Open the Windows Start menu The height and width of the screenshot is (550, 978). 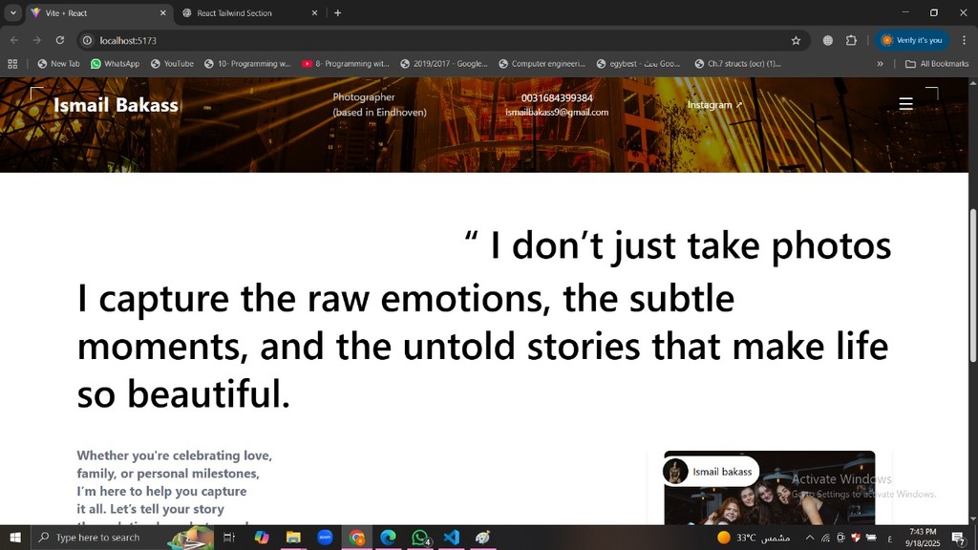click(x=15, y=537)
